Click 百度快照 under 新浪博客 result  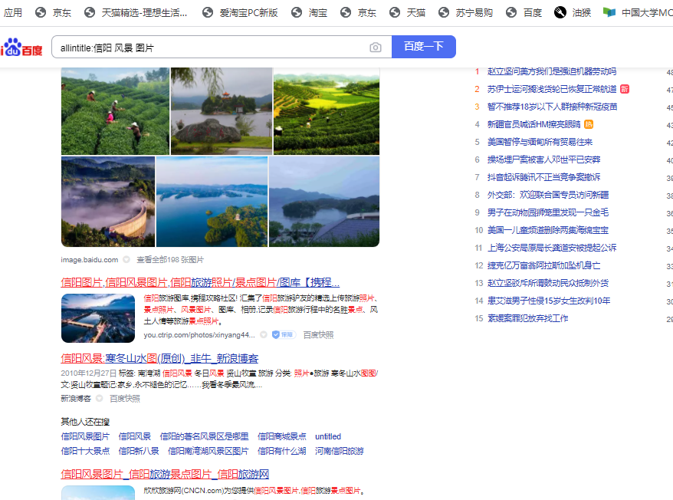click(x=124, y=398)
